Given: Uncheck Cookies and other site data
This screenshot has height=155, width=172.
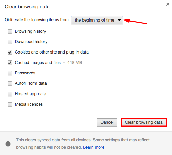Looking at the screenshot, I should tap(10, 52).
